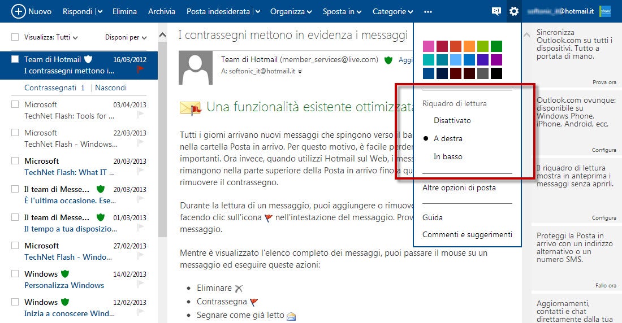Select the 'Disattivato' reading pane option
This screenshot has width=622, height=323.
click(452, 120)
